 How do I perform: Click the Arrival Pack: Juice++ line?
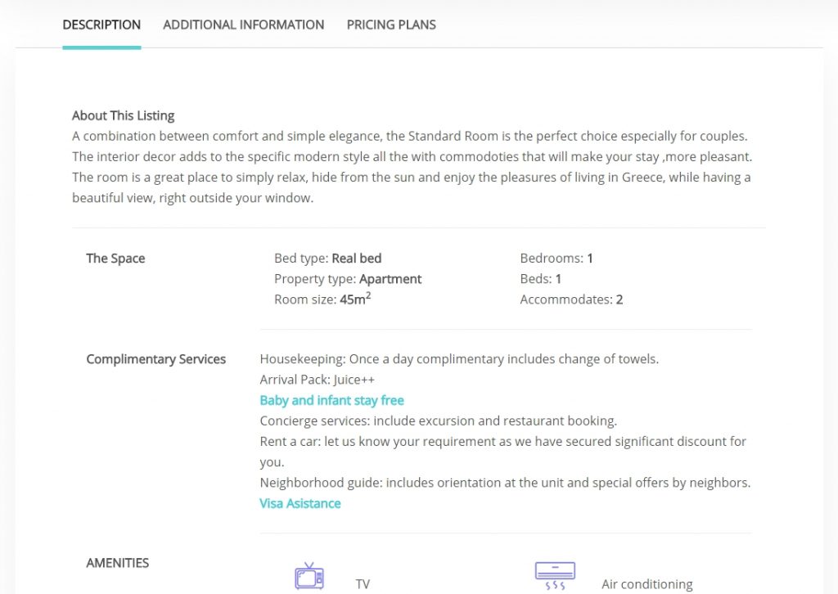tap(318, 380)
